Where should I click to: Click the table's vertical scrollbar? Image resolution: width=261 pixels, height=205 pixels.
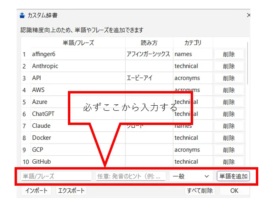pyautogui.click(x=248, y=63)
